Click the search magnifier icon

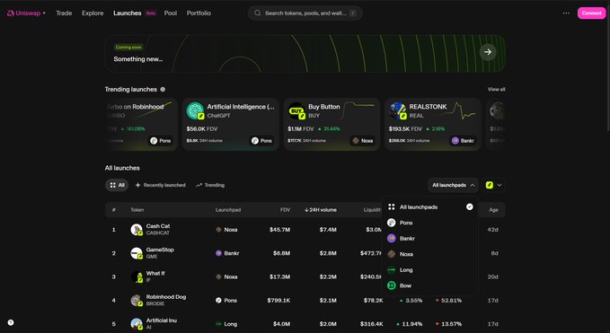pyautogui.click(x=257, y=13)
